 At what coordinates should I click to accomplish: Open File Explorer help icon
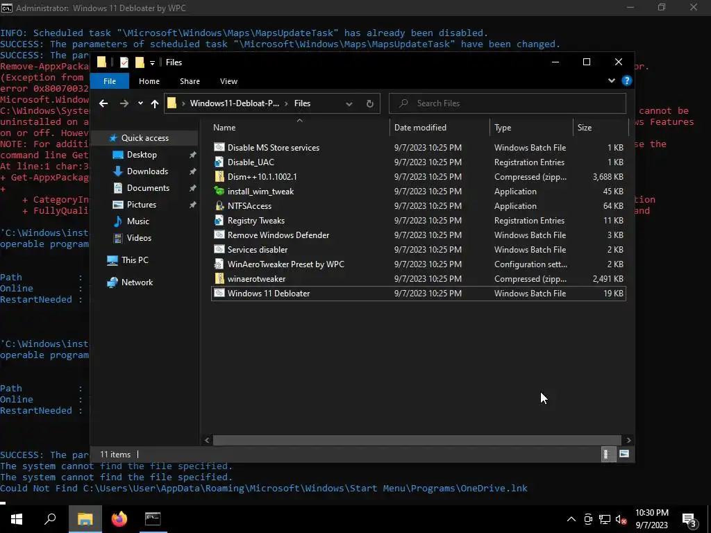coord(627,81)
